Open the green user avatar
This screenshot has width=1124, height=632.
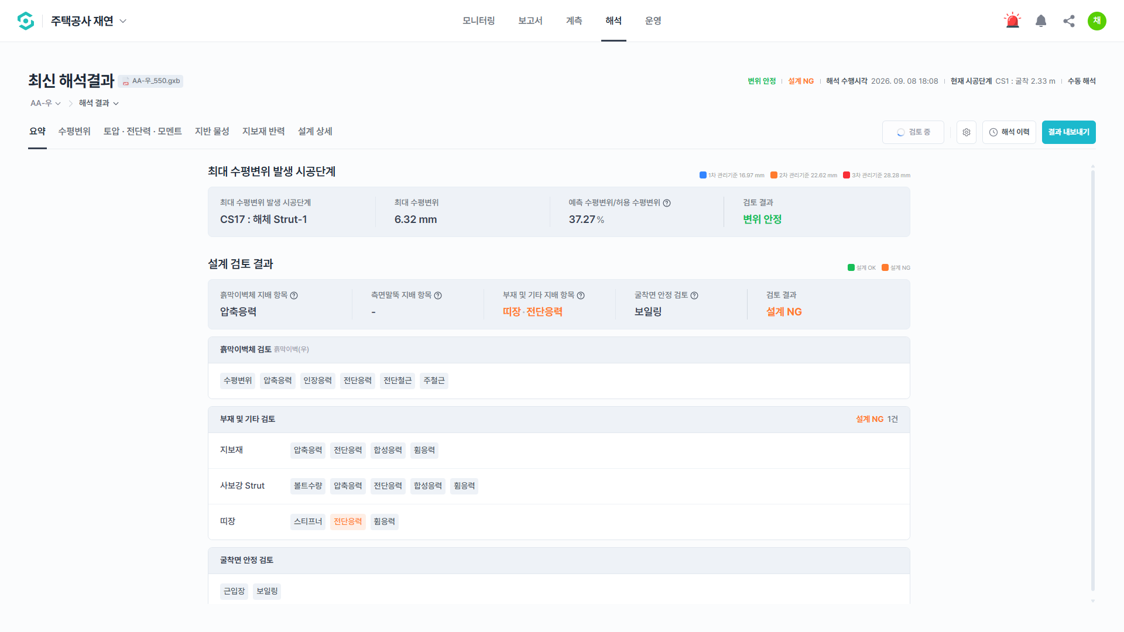(1097, 21)
